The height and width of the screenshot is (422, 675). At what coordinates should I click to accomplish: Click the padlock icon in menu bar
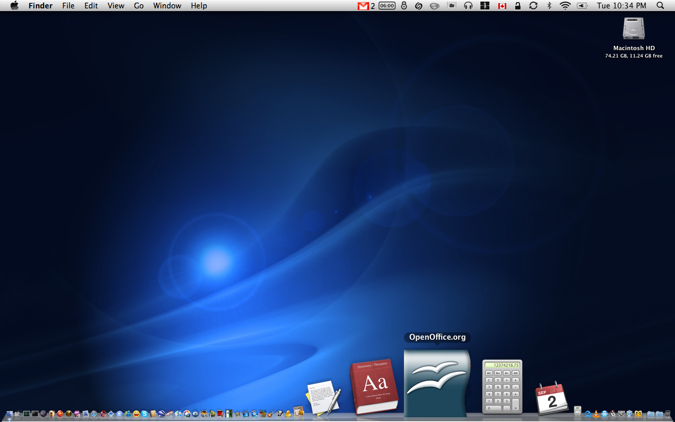(518, 6)
